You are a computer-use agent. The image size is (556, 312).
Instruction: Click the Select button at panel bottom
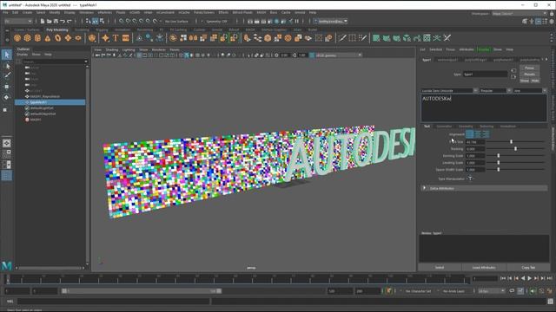(440, 268)
